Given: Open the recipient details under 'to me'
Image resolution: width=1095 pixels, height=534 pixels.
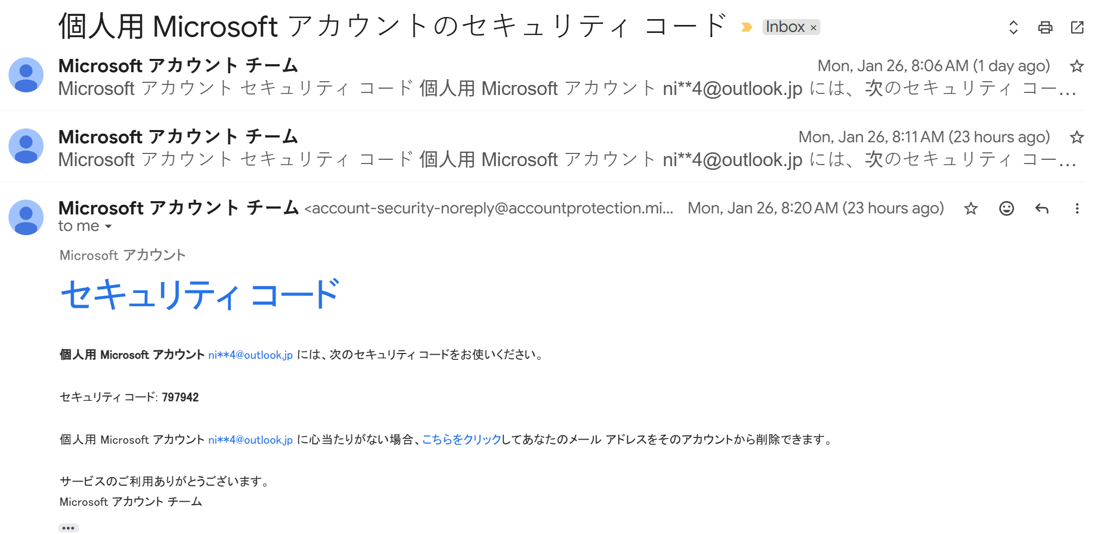Looking at the screenshot, I should click(109, 226).
